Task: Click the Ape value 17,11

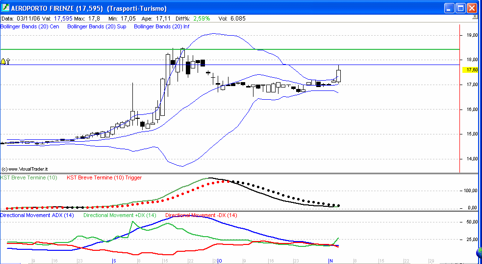Action: click(163, 19)
